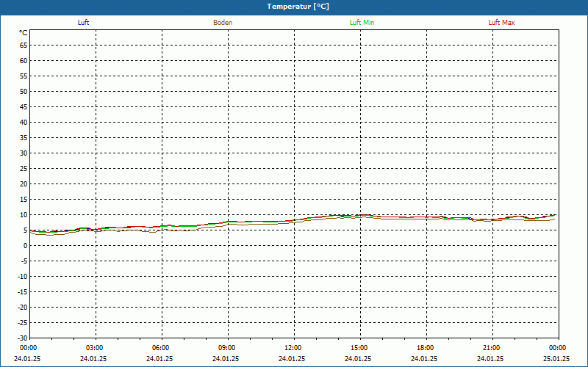Click the 25 y-axis value
588x367 pixels.
pos(24,169)
